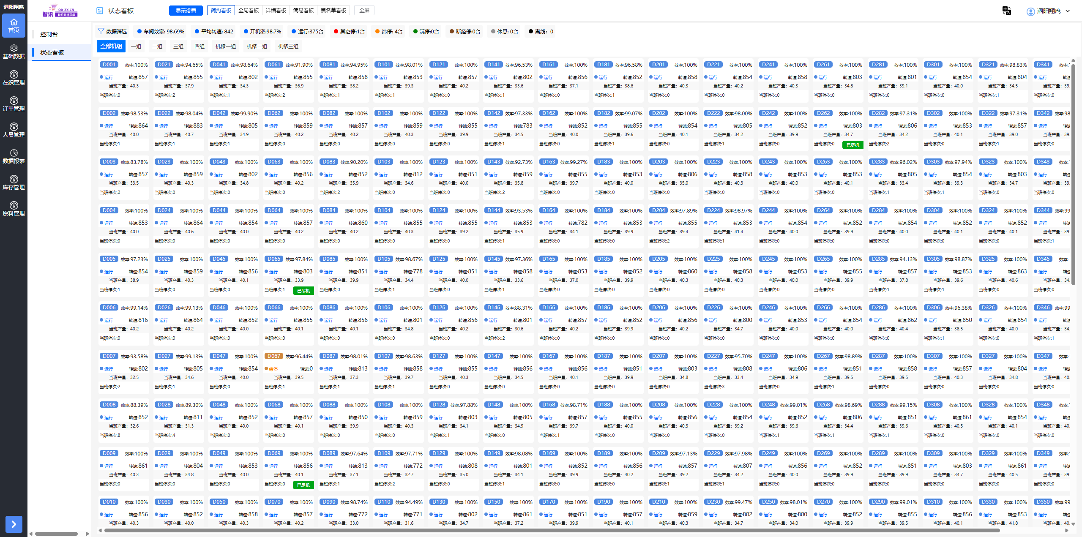Open the weaving management sidebar icon
The width and height of the screenshot is (1082, 537).
pos(14,74)
